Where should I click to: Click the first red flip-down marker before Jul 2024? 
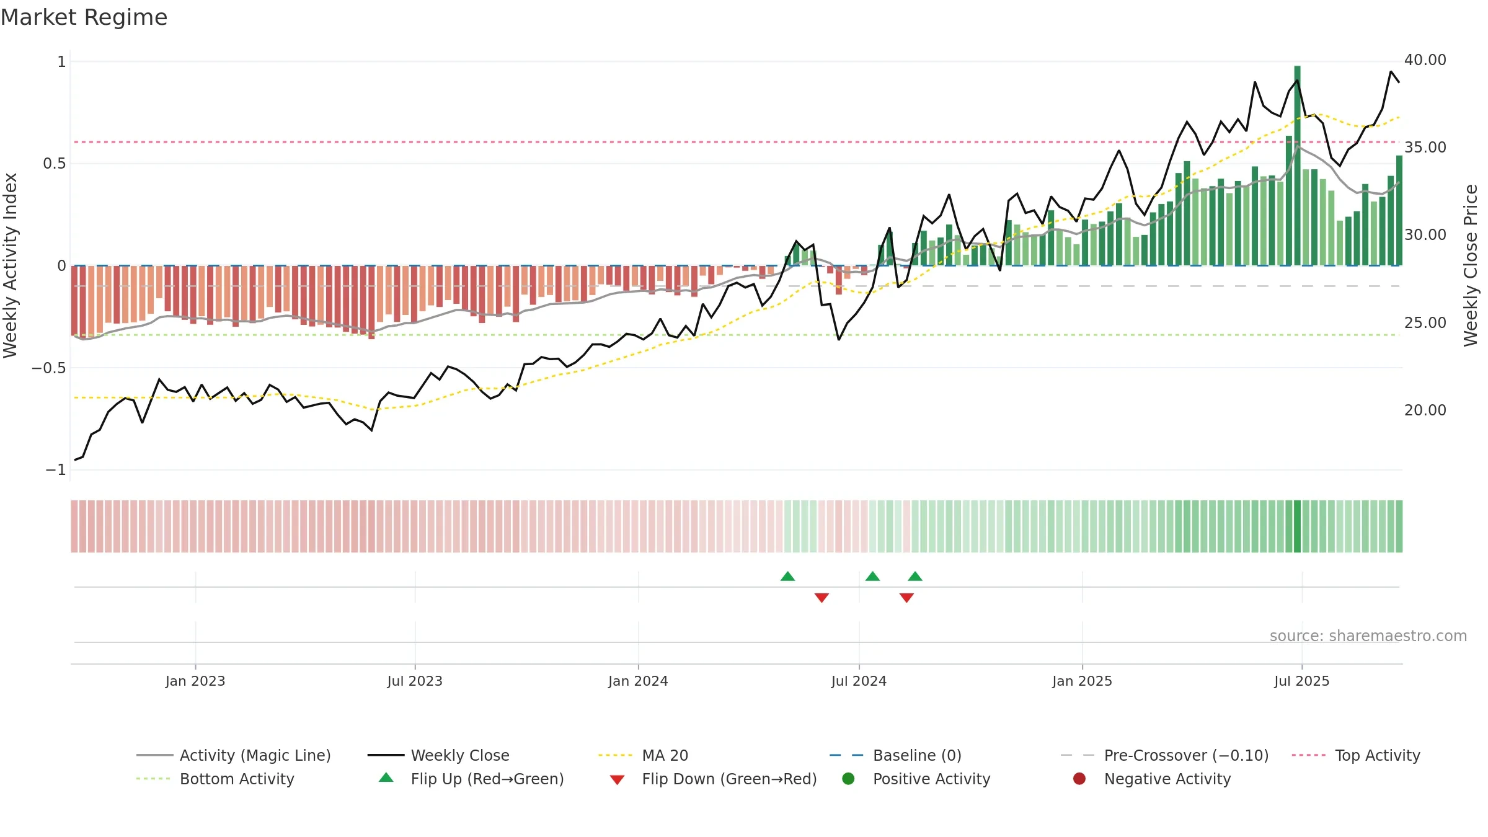click(821, 598)
